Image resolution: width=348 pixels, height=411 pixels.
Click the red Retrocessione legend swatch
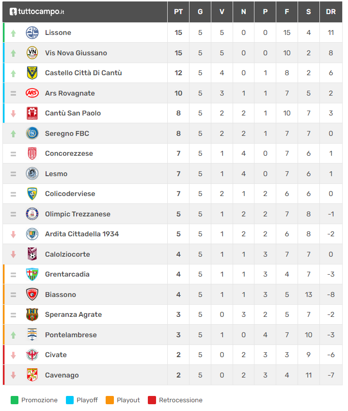coord(152,400)
